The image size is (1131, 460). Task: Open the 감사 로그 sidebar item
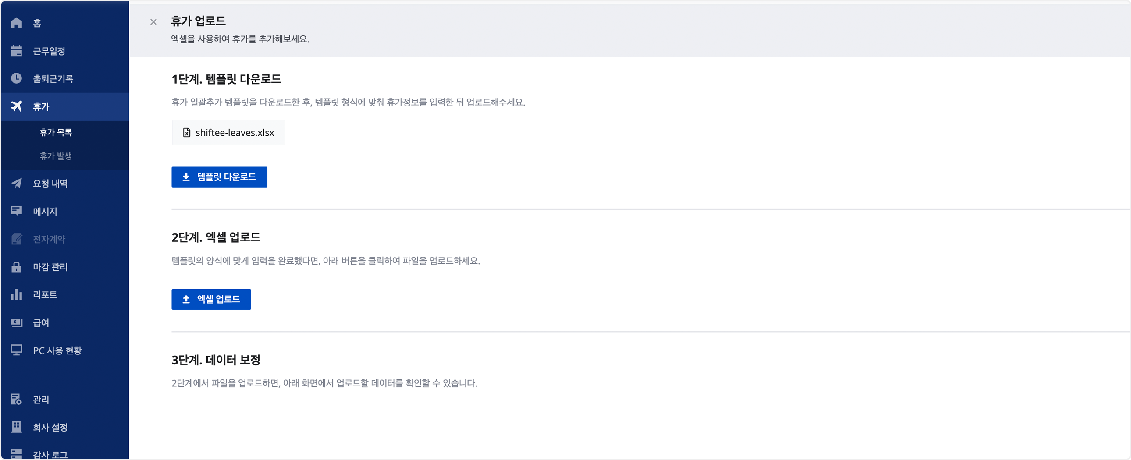(x=50, y=454)
